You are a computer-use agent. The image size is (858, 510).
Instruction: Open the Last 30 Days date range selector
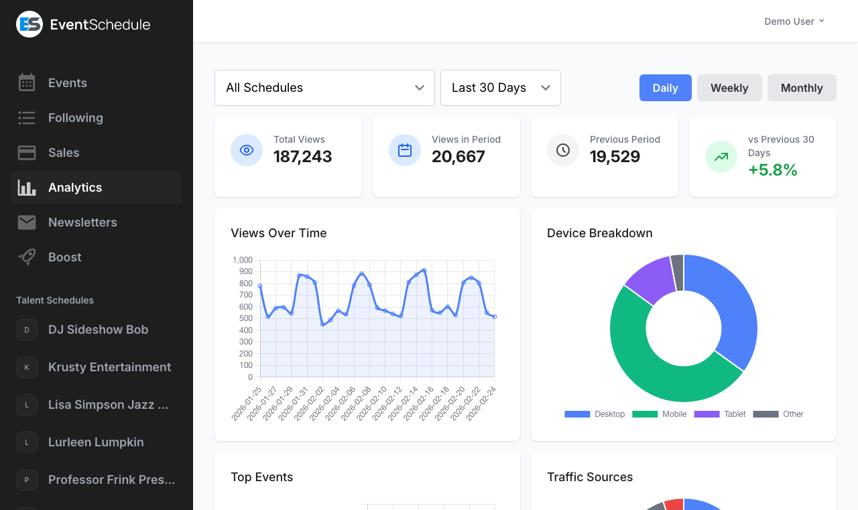500,88
